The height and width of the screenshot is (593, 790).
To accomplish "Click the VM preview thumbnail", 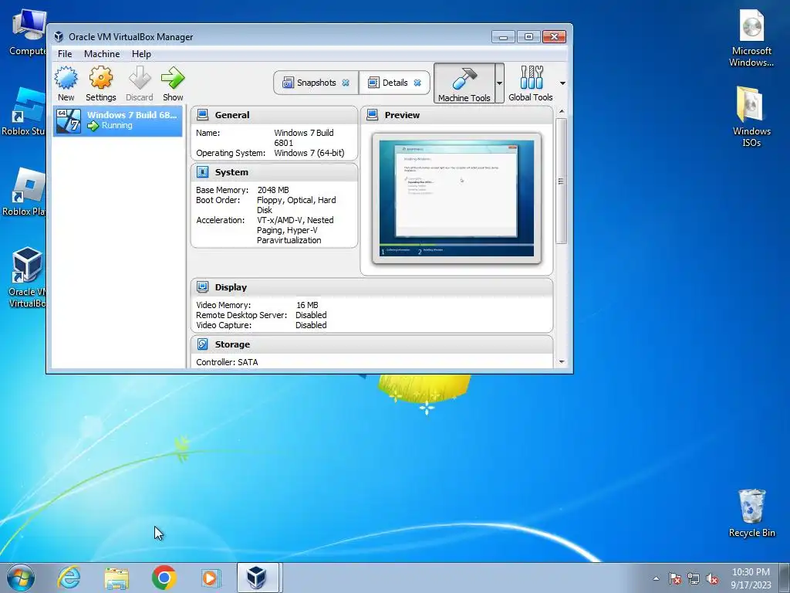I will pos(457,198).
